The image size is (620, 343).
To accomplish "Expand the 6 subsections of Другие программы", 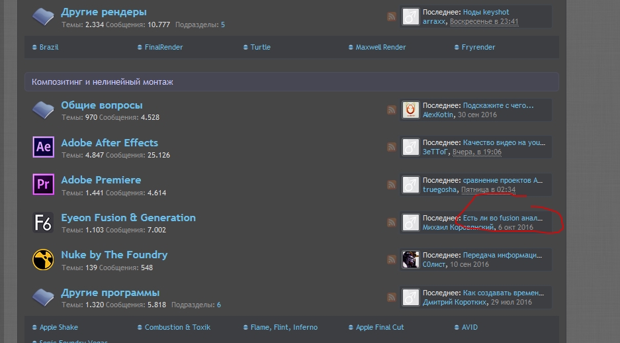I will pyautogui.click(x=218, y=305).
